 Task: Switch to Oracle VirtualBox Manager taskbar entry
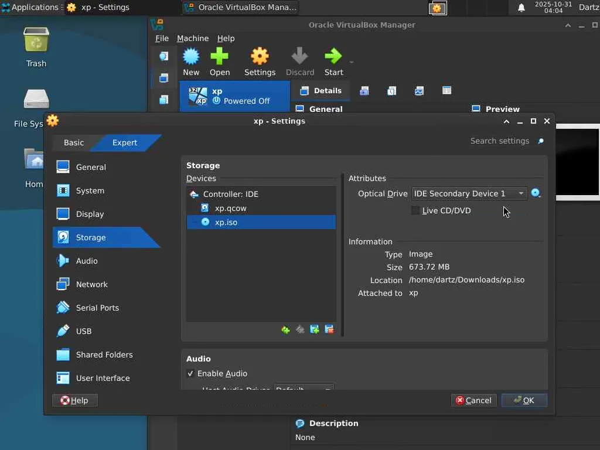tap(240, 7)
